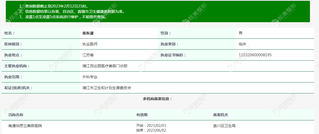Click the 机构名称 column header
Screen dimensions: 319x134
click(16, 115)
